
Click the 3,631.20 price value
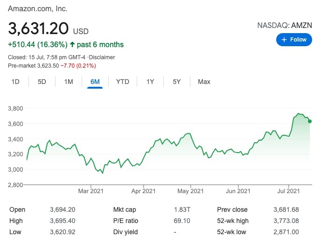(x=38, y=28)
